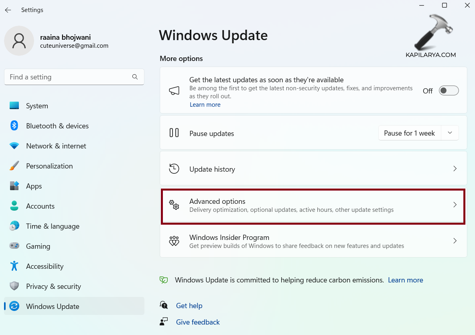Click the Gaming controller icon

click(x=14, y=246)
